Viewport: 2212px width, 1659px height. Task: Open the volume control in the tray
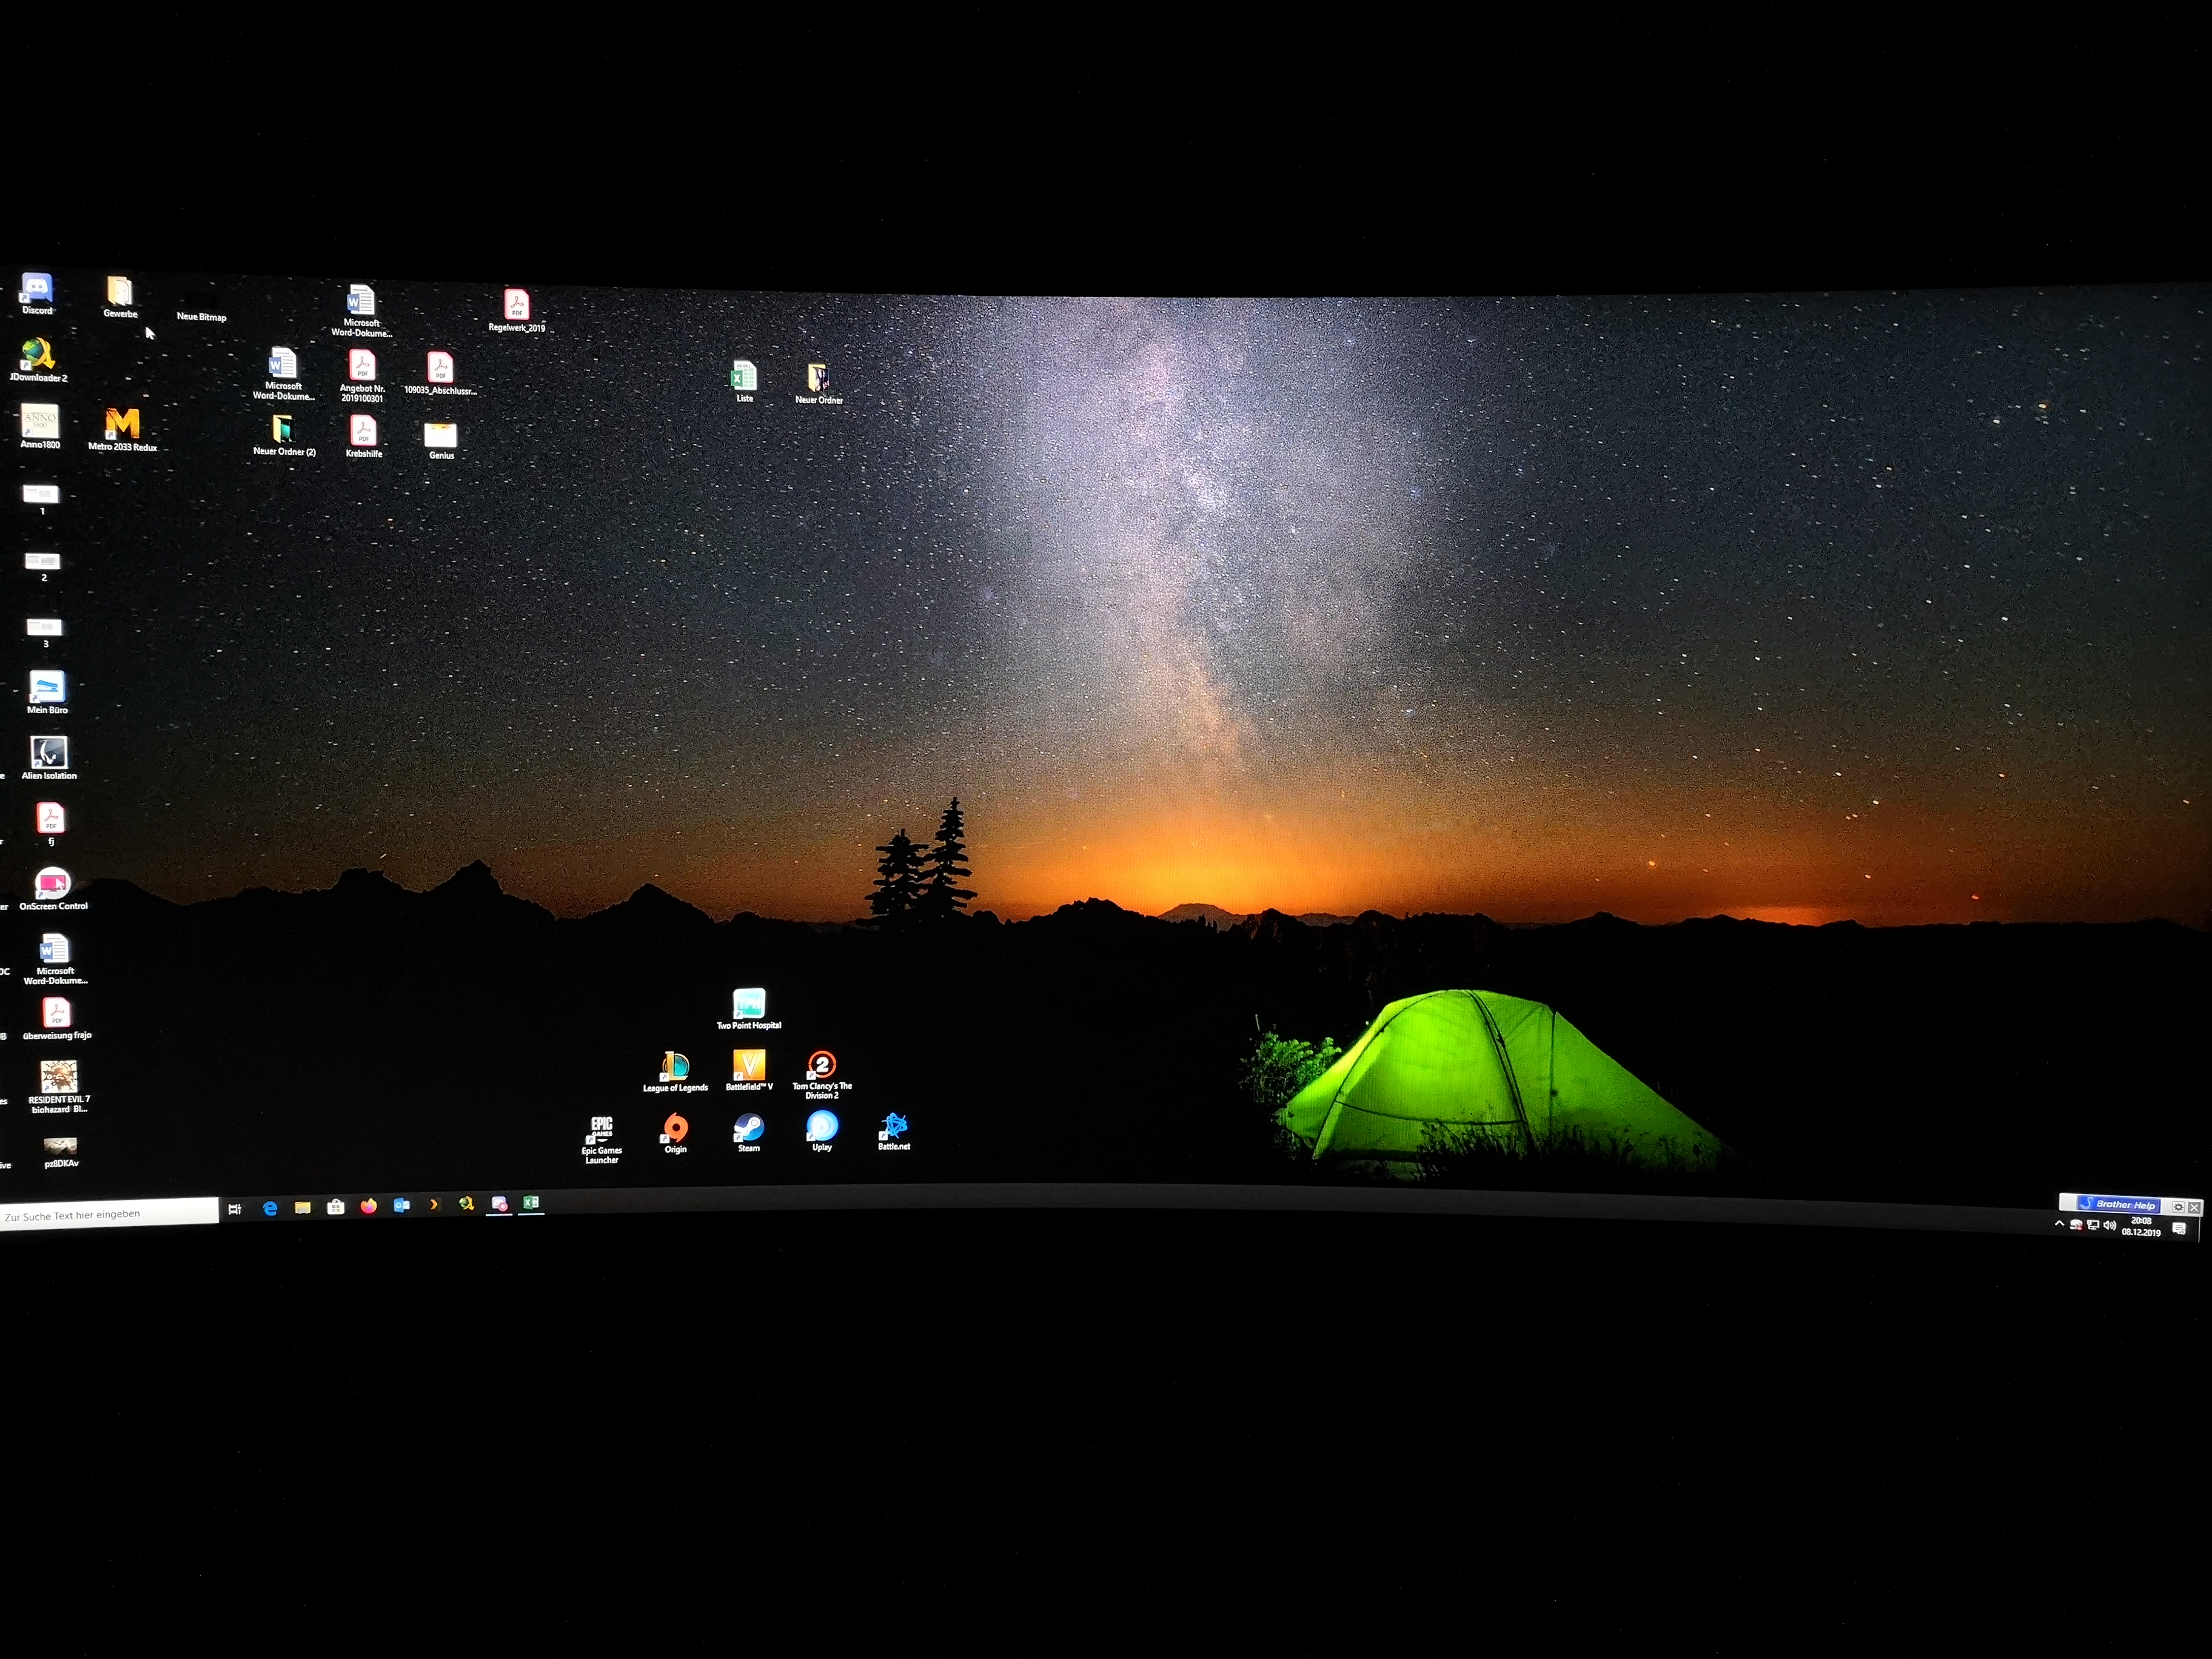click(2109, 1226)
